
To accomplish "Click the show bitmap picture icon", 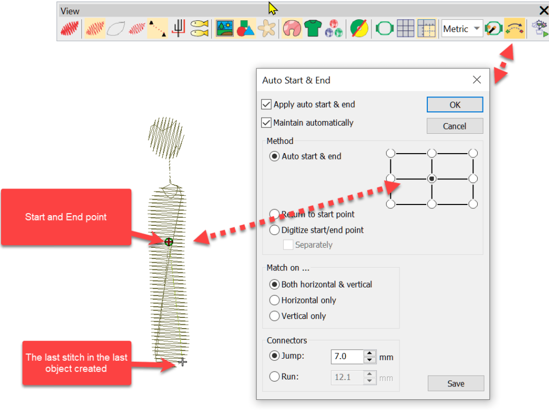I will coord(225,28).
